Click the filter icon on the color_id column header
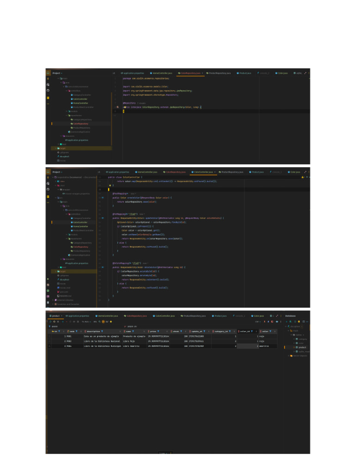The height and width of the screenshot is (473, 355). click(x=252, y=331)
